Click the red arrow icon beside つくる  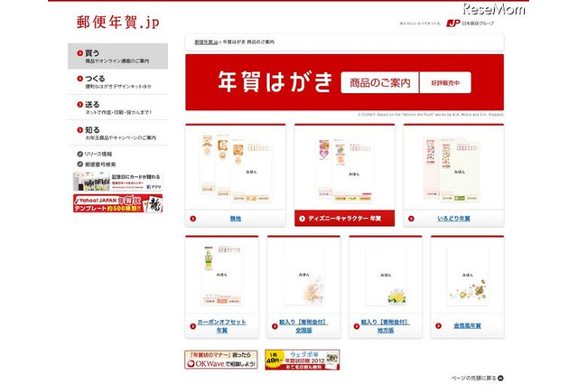point(79,79)
